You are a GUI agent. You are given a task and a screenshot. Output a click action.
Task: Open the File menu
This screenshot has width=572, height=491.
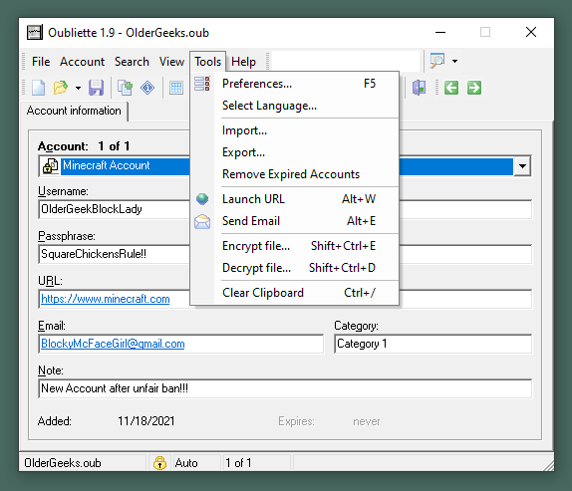click(x=41, y=62)
